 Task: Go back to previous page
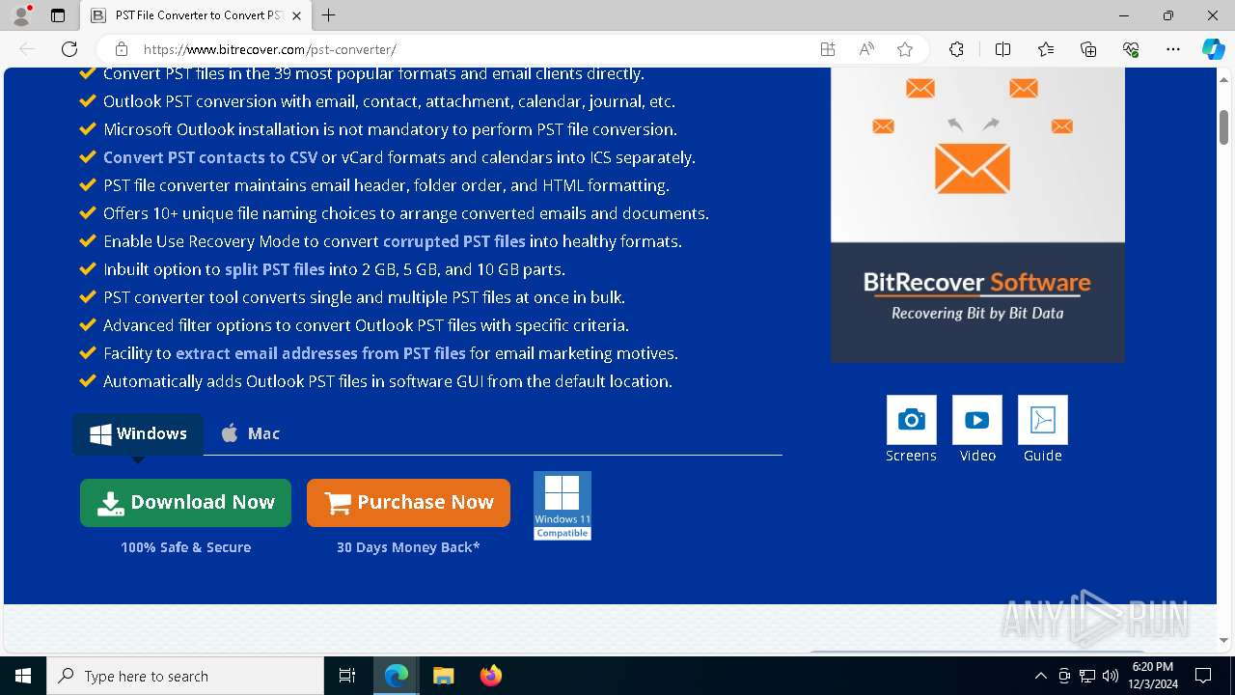[x=27, y=49]
